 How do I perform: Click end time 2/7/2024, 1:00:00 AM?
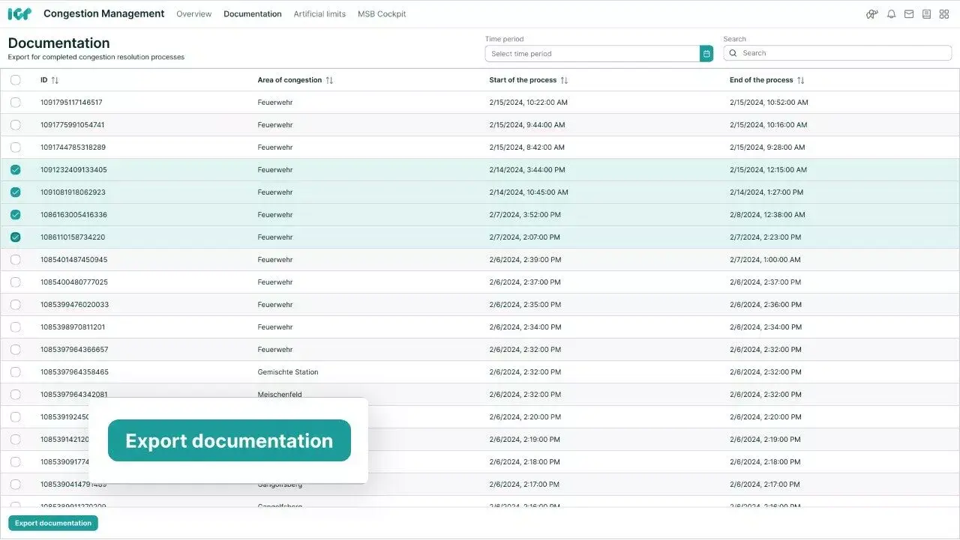pos(765,260)
